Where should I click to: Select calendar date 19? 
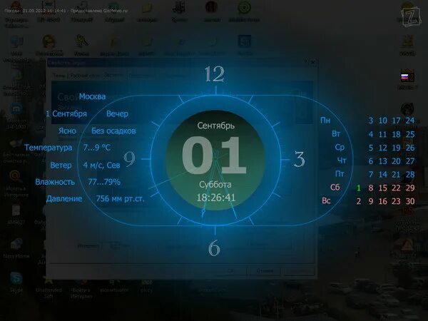click(396, 148)
